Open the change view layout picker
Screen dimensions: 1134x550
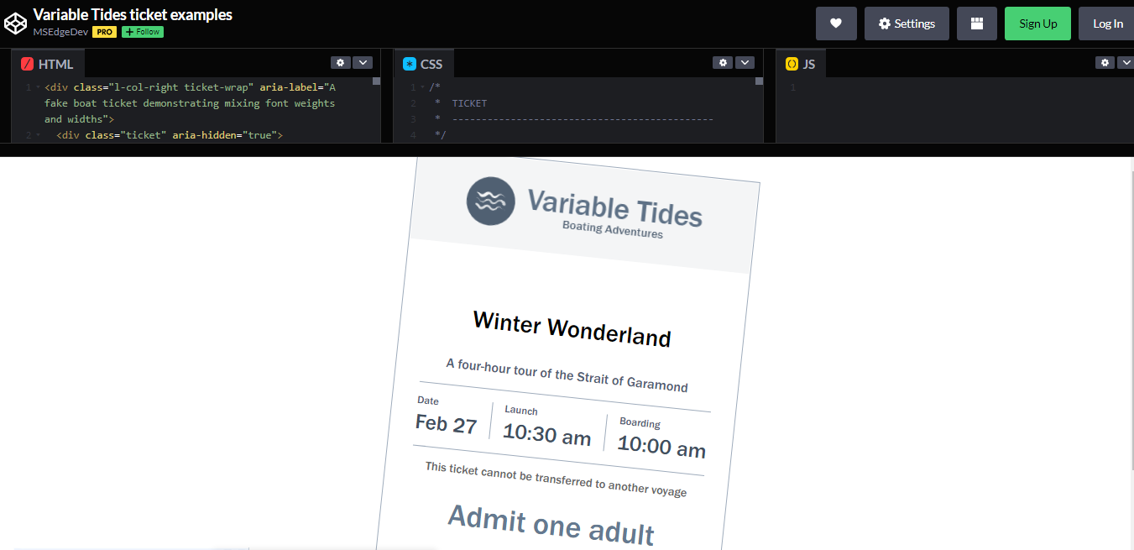(976, 23)
